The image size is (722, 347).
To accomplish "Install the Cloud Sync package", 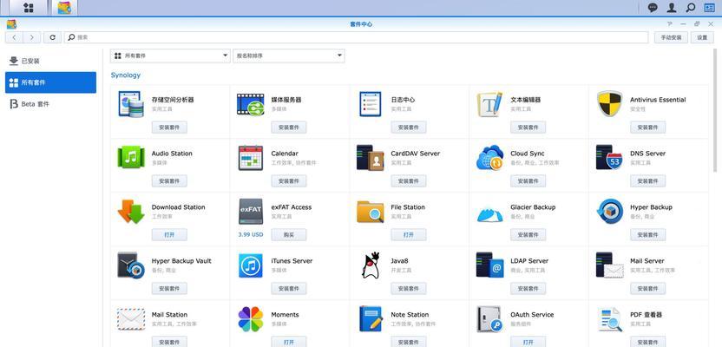I will [x=528, y=180].
